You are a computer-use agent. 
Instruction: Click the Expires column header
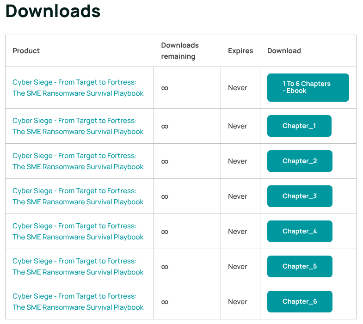[240, 51]
